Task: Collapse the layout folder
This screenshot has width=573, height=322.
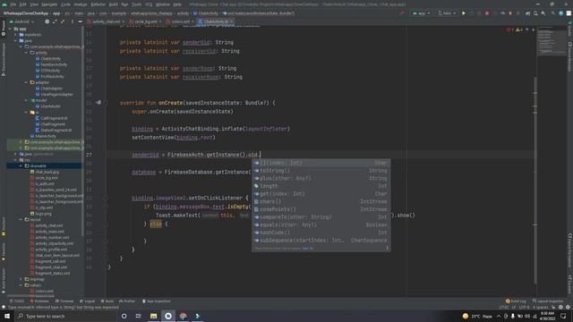Action: pos(21,219)
